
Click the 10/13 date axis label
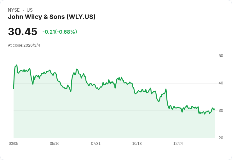click(137, 144)
